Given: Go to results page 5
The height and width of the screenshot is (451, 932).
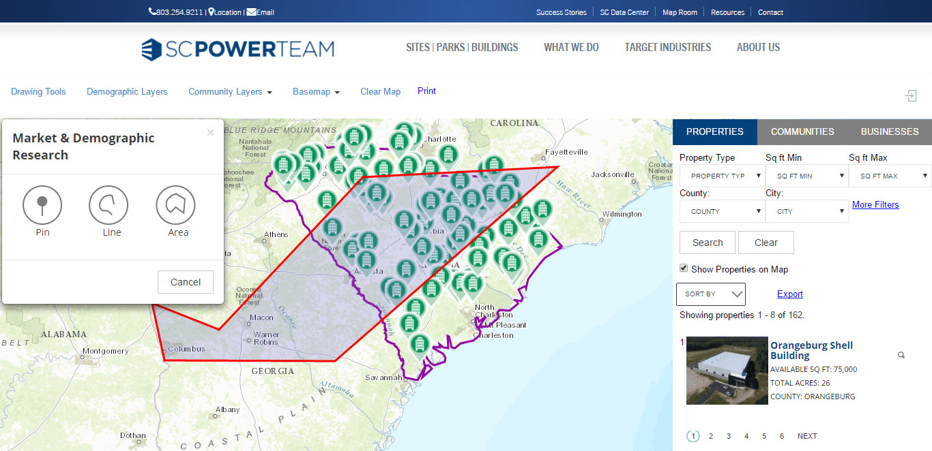Looking at the screenshot, I should (x=764, y=436).
